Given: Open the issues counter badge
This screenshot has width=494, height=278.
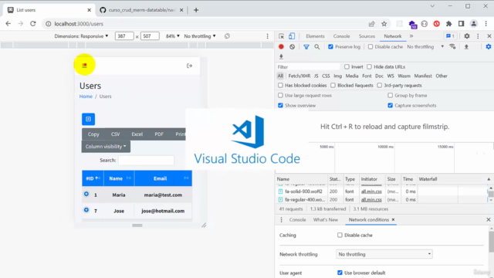Looking at the screenshot, I should coord(450,36).
